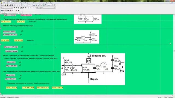Save the worksheet with the floppy icon
This screenshot has height=98, width=175.
7,5
